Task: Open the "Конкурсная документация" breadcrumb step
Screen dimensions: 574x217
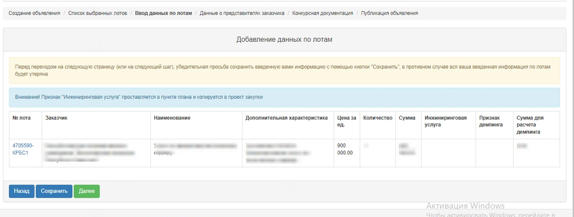Action: click(323, 13)
